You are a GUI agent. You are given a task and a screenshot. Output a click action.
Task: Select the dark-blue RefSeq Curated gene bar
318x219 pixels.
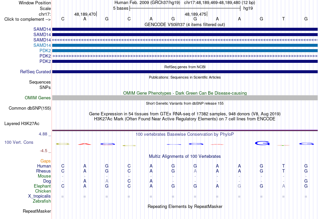(185, 72)
